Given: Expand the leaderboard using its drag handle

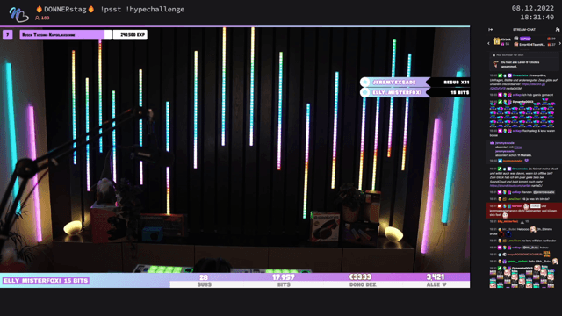Looking at the screenshot, I should click(524, 50).
